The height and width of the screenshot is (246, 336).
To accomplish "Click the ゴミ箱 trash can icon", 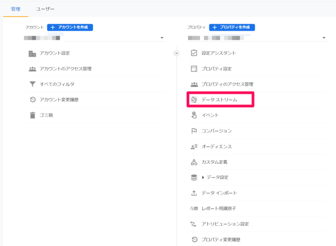I will pyautogui.click(x=32, y=115).
